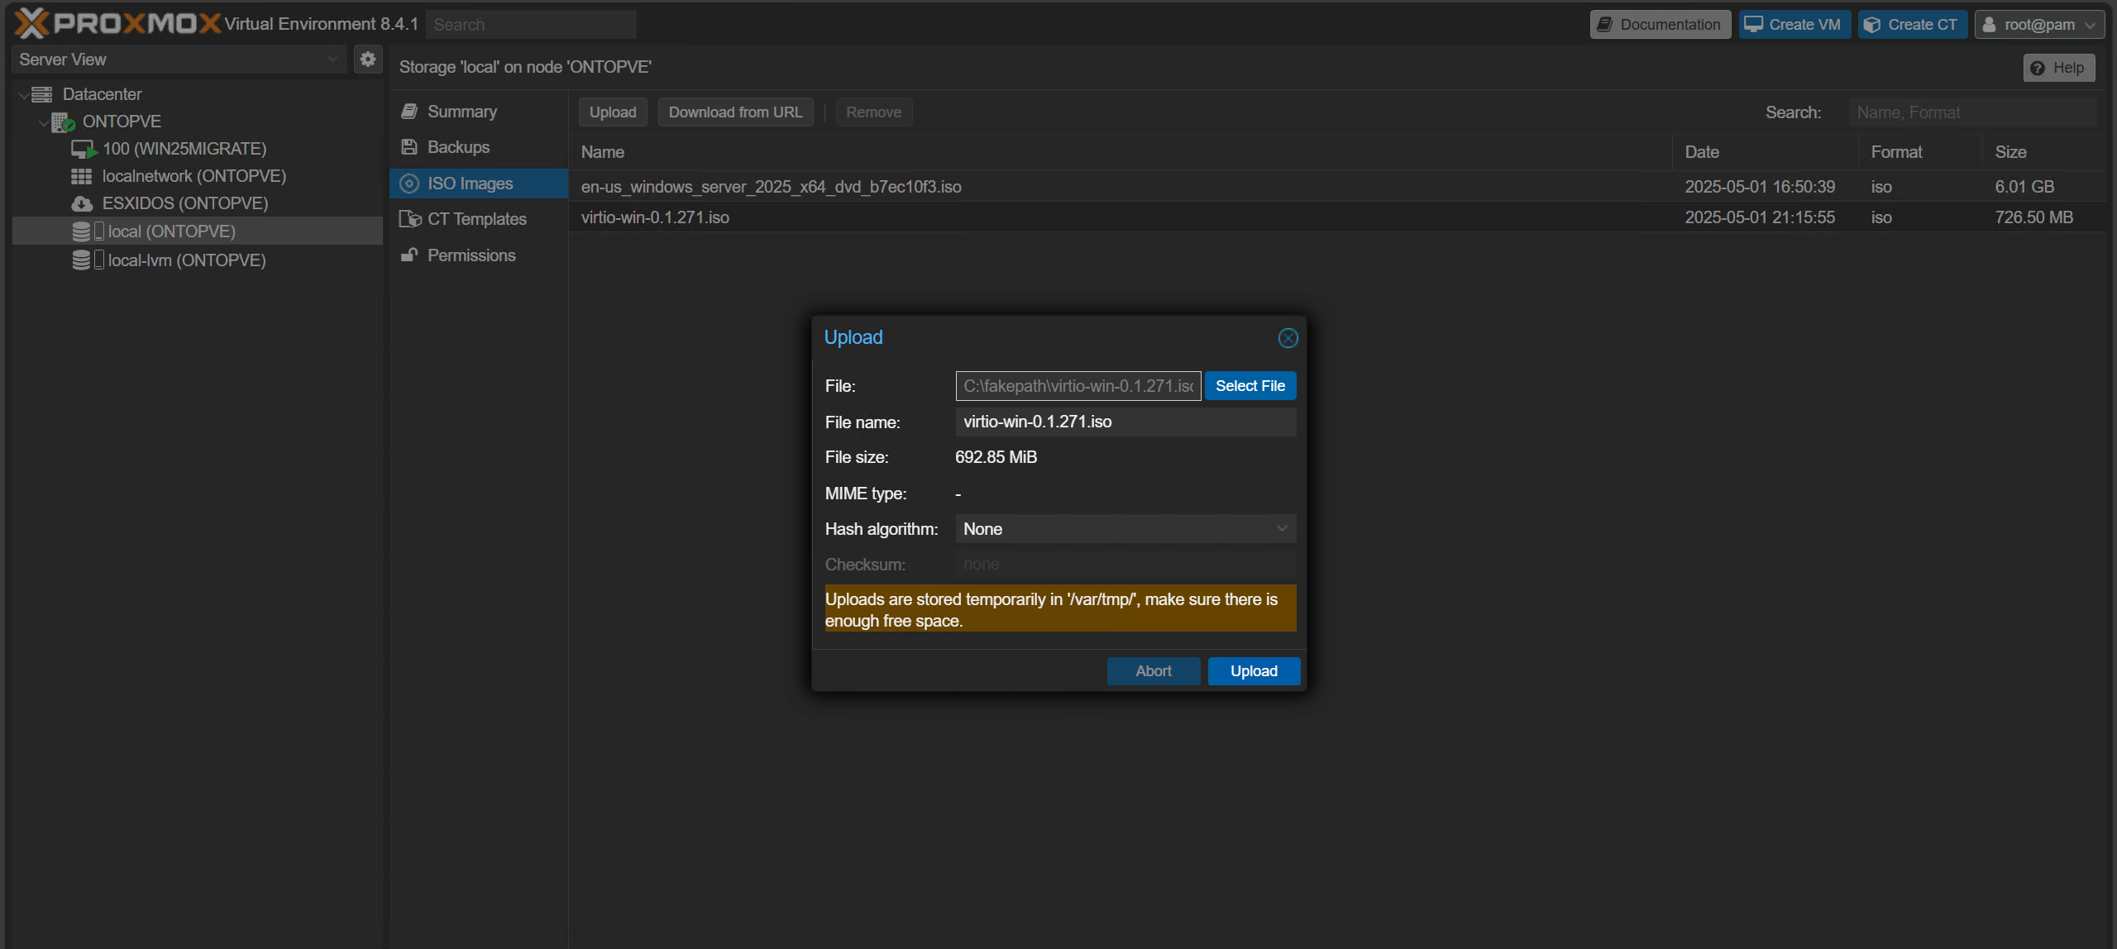Click the VM 100 monitor icon
The width and height of the screenshot is (2117, 949).
[84, 150]
